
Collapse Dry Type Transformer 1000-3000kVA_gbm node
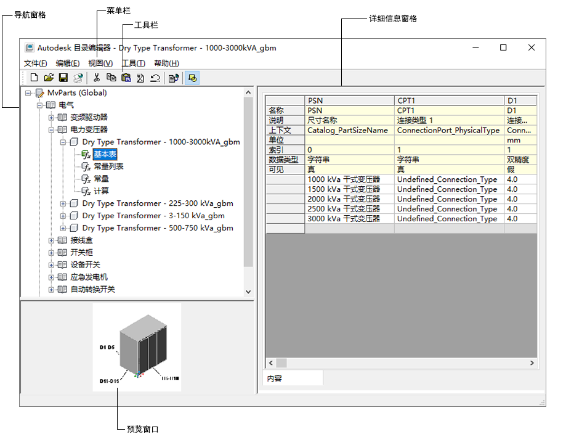tap(63, 142)
